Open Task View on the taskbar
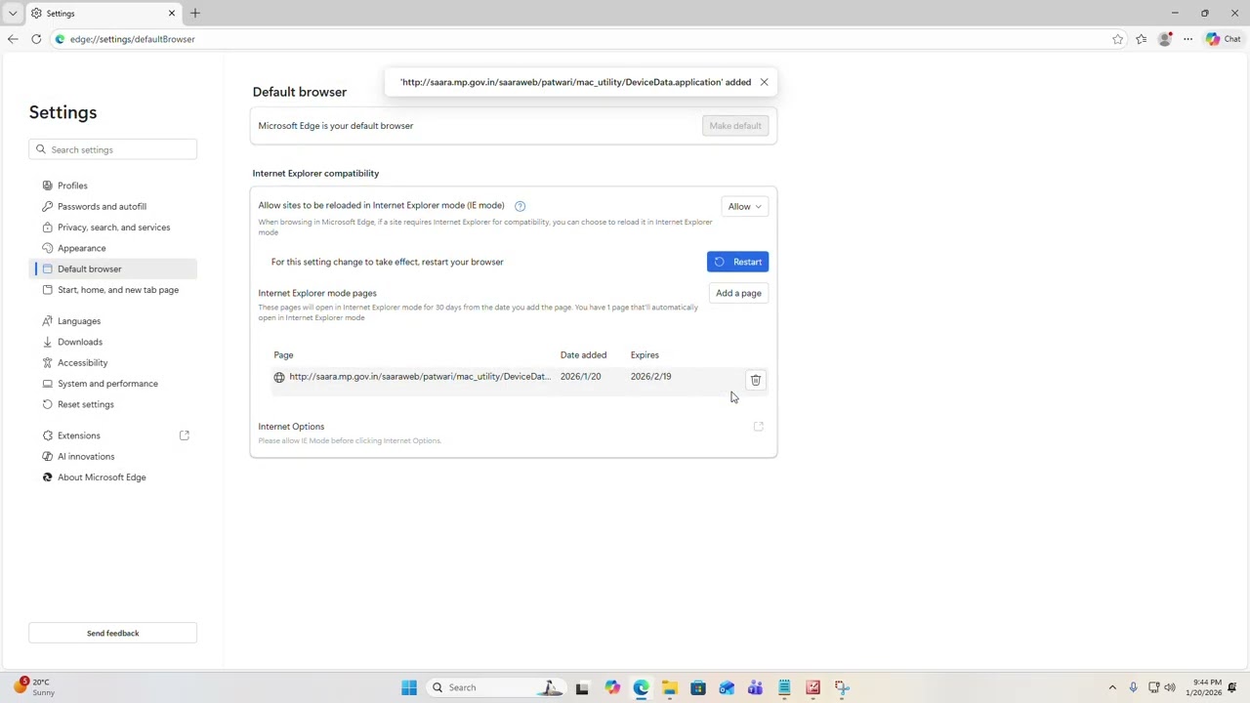This screenshot has height=703, width=1250. pos(582,687)
